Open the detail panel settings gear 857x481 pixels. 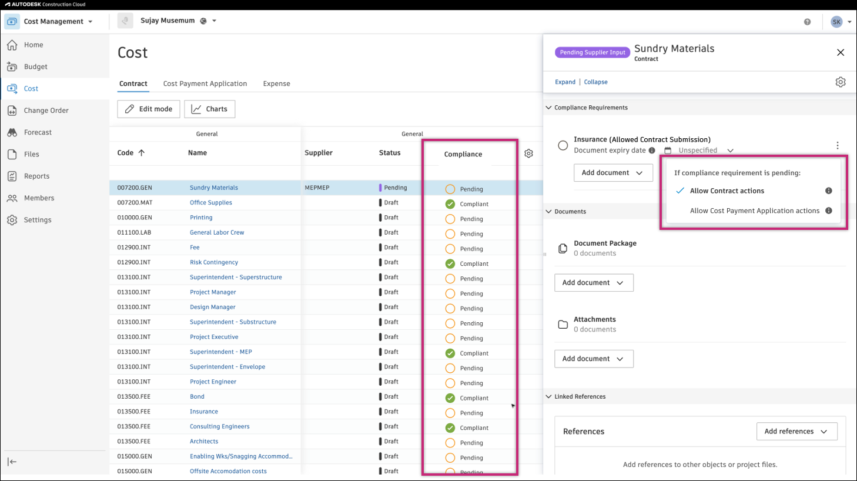pyautogui.click(x=840, y=82)
